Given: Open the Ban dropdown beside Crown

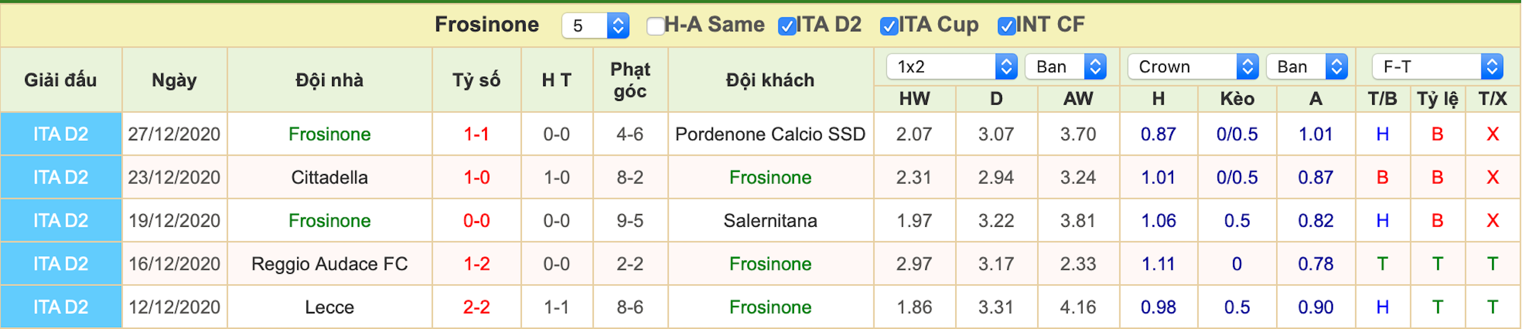Looking at the screenshot, I should [x=1307, y=67].
